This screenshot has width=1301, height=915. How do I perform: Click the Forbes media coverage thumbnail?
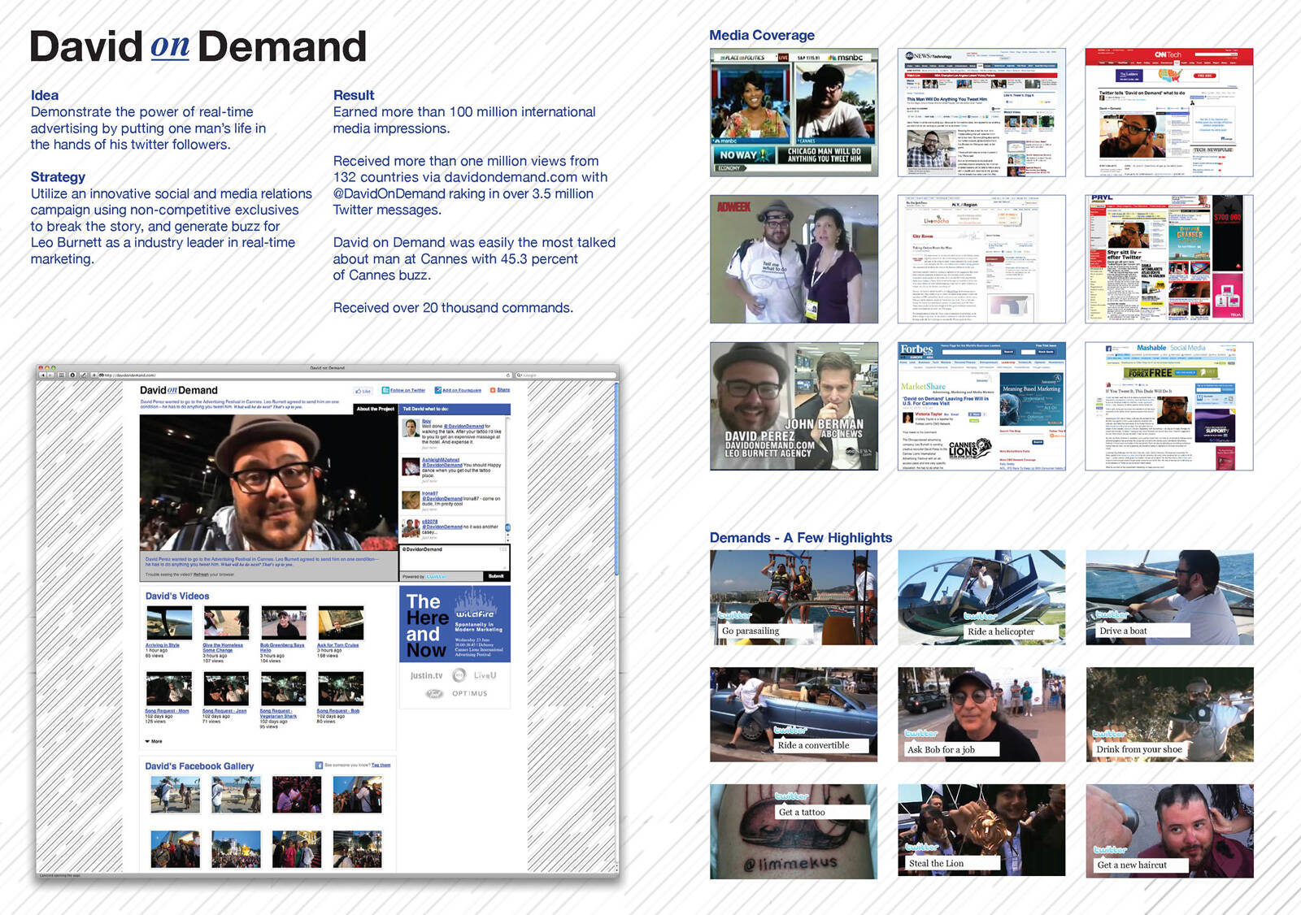tap(981, 406)
